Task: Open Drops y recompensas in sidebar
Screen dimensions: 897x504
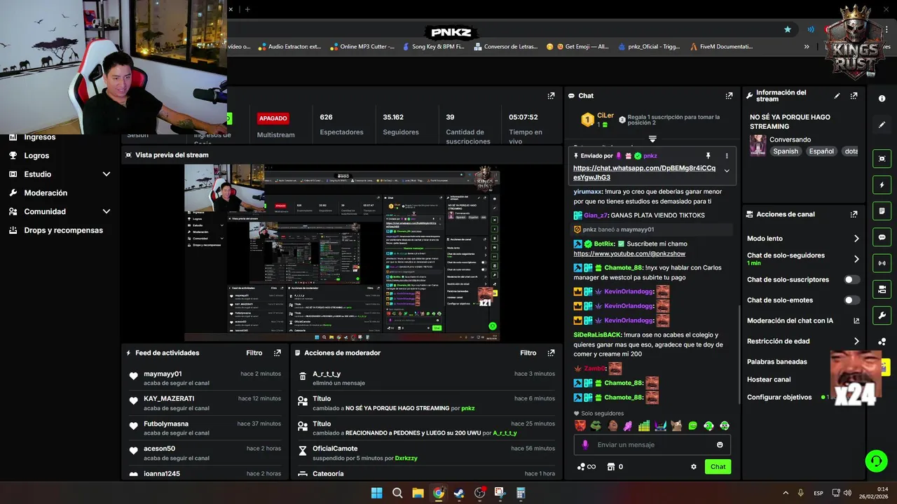Action: coord(63,230)
